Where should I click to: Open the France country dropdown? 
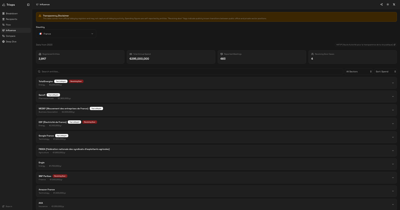click(x=66, y=34)
